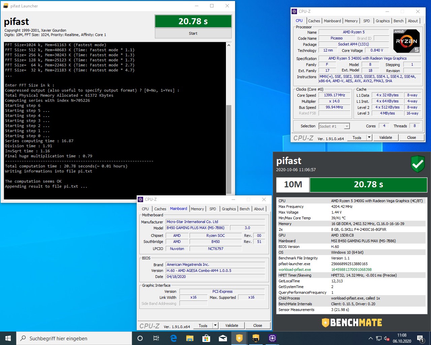Click the Tools button in lower CPU-Z window
431x345 pixels.
(x=203, y=325)
